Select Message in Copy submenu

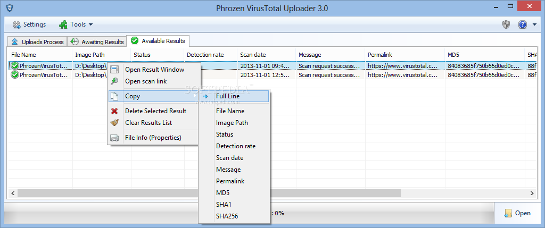(234, 170)
